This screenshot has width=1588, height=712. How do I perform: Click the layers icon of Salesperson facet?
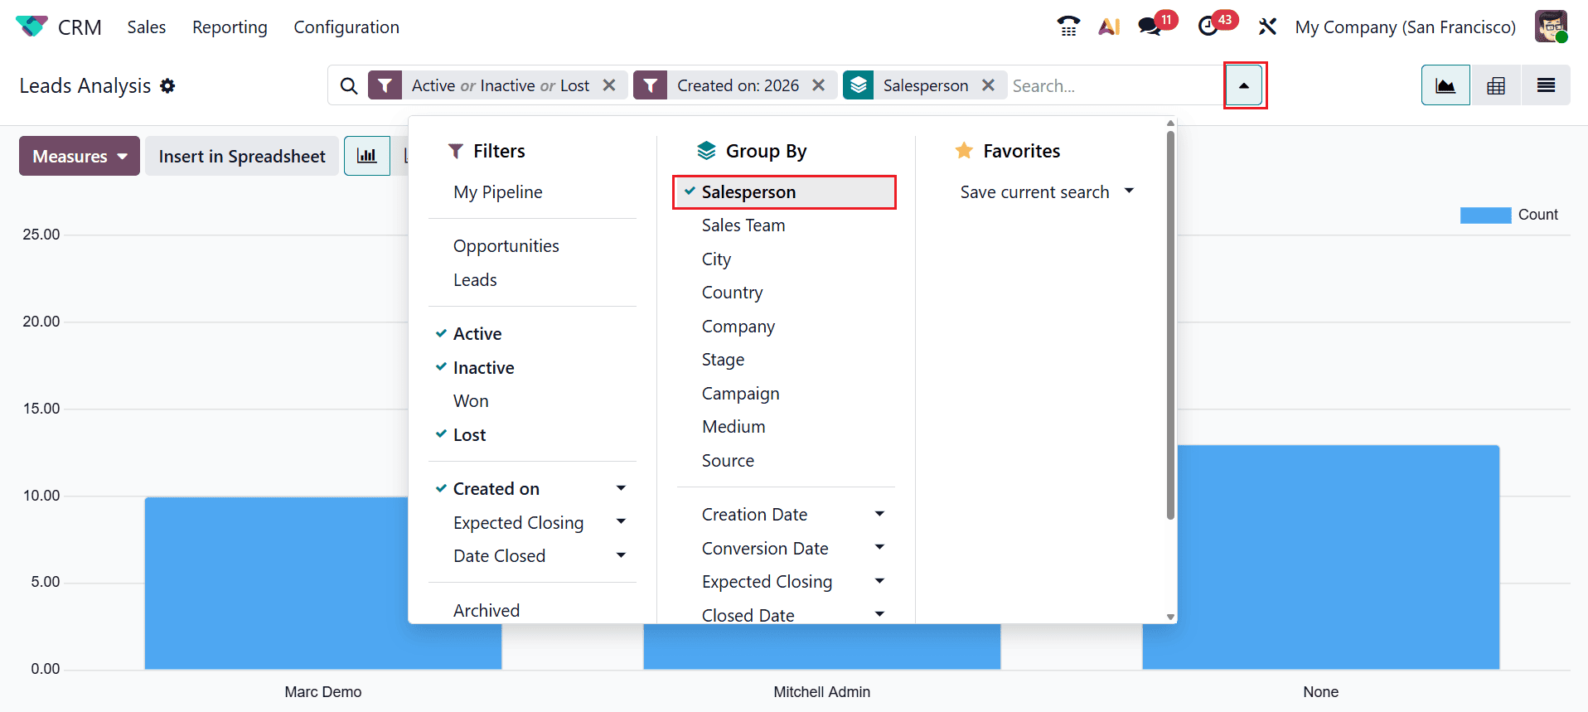tap(859, 85)
